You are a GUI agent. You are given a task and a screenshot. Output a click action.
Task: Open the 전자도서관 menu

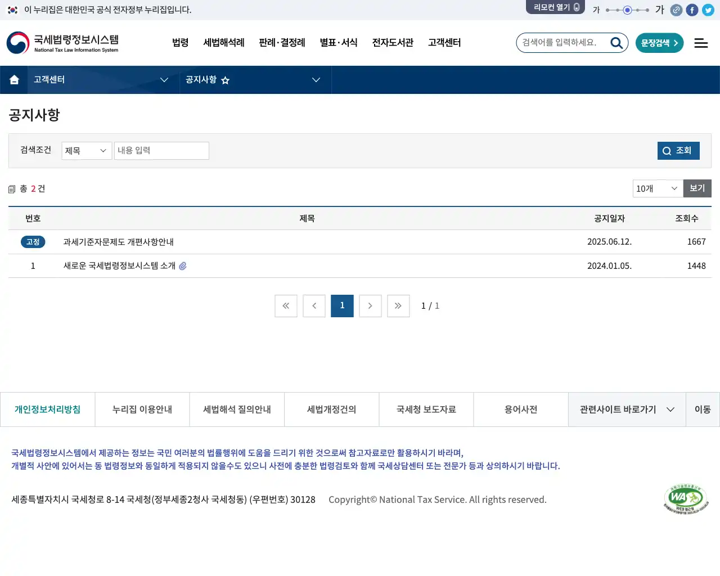tap(393, 43)
